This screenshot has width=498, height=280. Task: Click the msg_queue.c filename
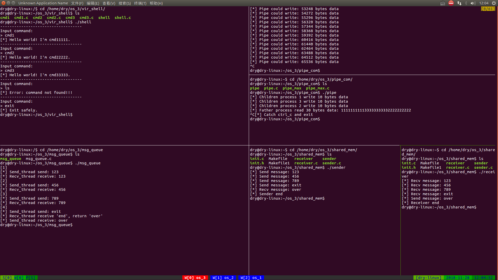pyautogui.click(x=39, y=159)
